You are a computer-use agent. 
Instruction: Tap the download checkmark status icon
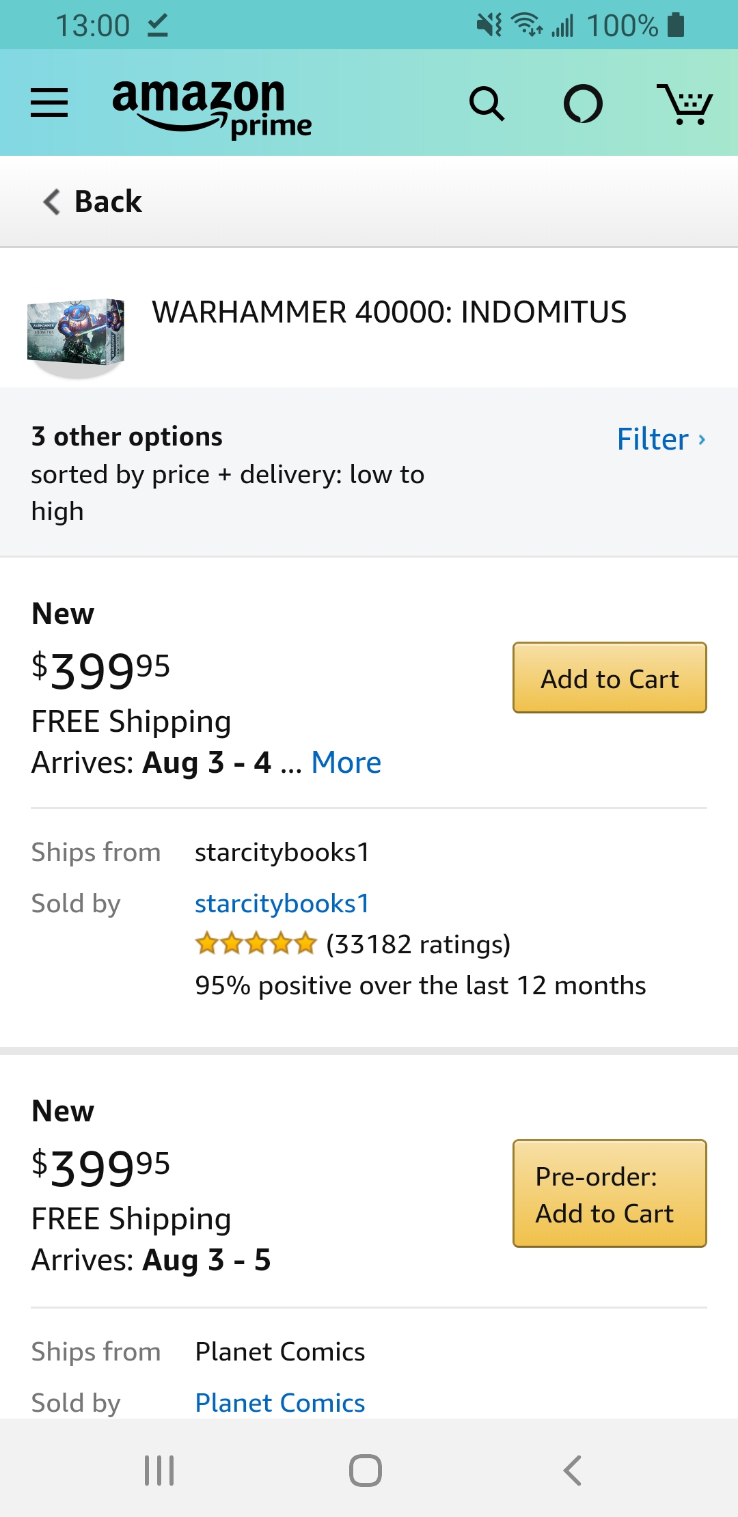tap(157, 26)
